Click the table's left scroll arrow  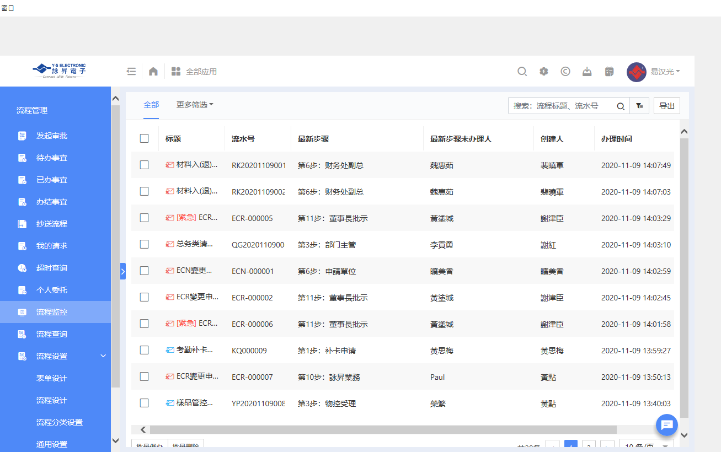point(143,429)
